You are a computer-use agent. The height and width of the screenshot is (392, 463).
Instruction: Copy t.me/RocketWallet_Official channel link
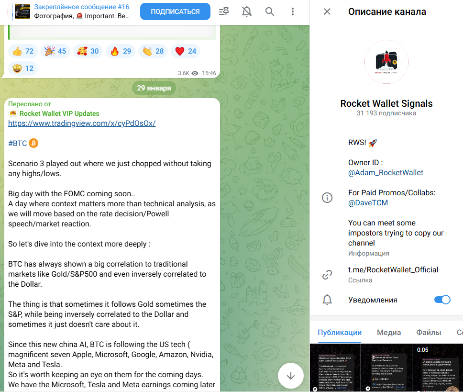click(x=393, y=269)
